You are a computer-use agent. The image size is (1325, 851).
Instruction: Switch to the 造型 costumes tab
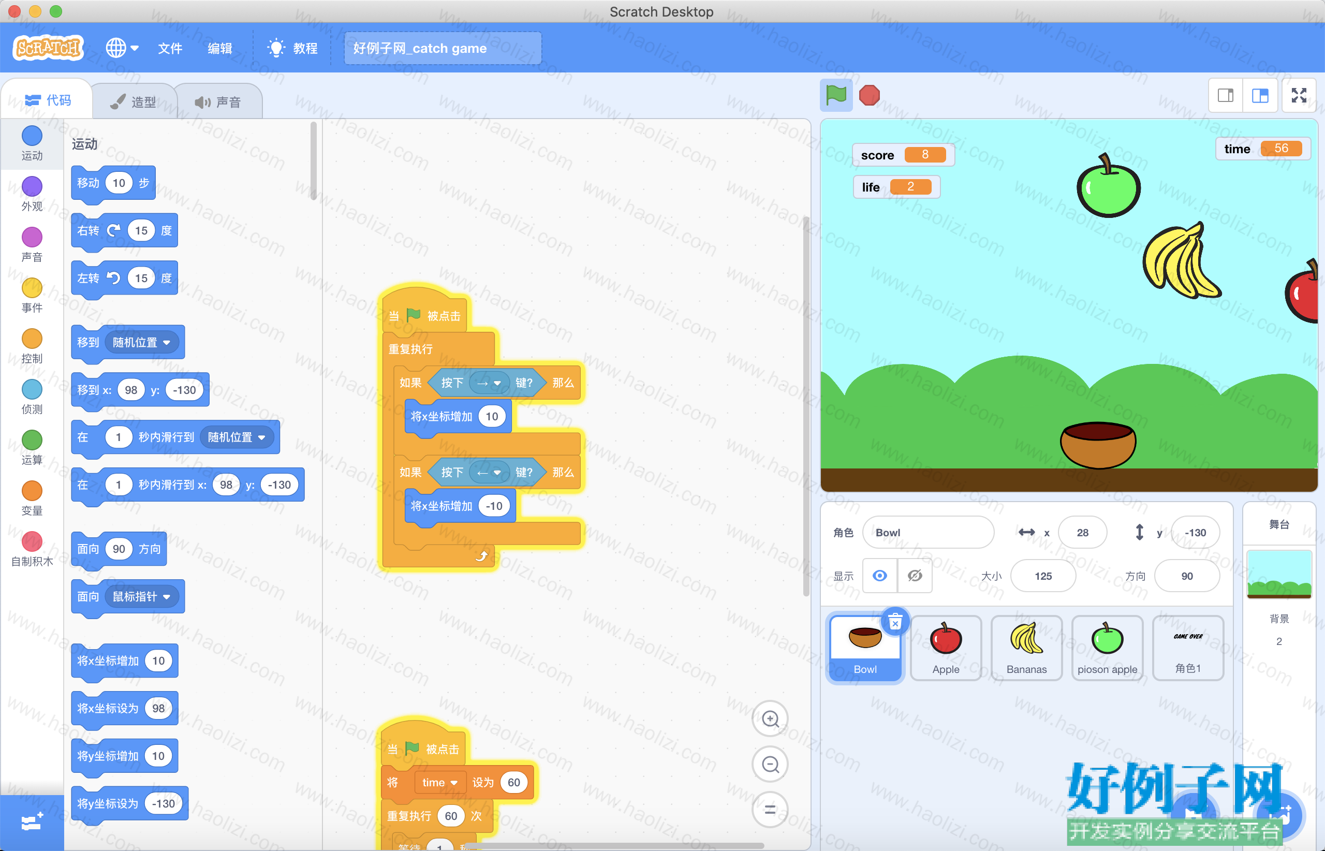click(x=133, y=101)
